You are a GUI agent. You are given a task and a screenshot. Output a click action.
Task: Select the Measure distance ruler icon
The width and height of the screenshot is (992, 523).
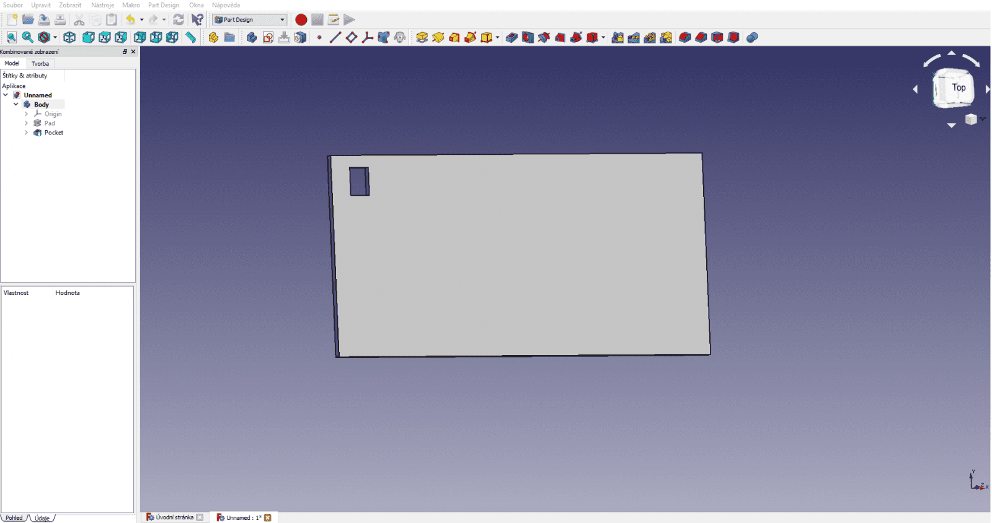coord(191,38)
